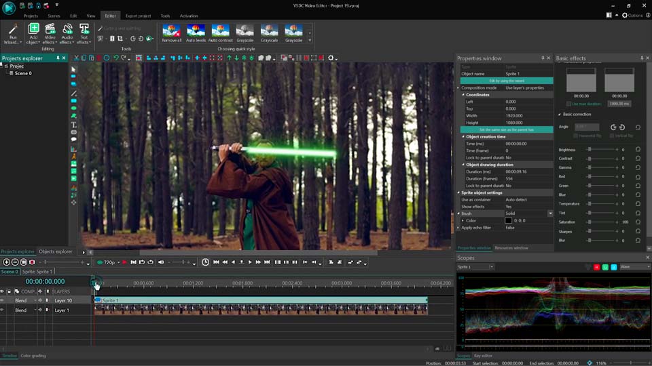Viewport: 652px width, 366px height.
Task: Open the Add object menu
Action: coord(33,33)
